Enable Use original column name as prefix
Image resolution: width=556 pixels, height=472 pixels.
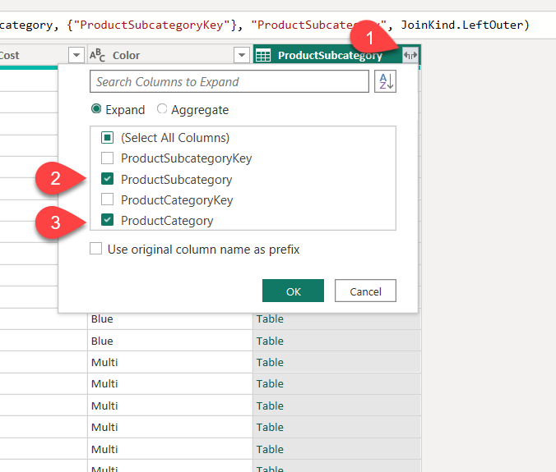coord(96,249)
